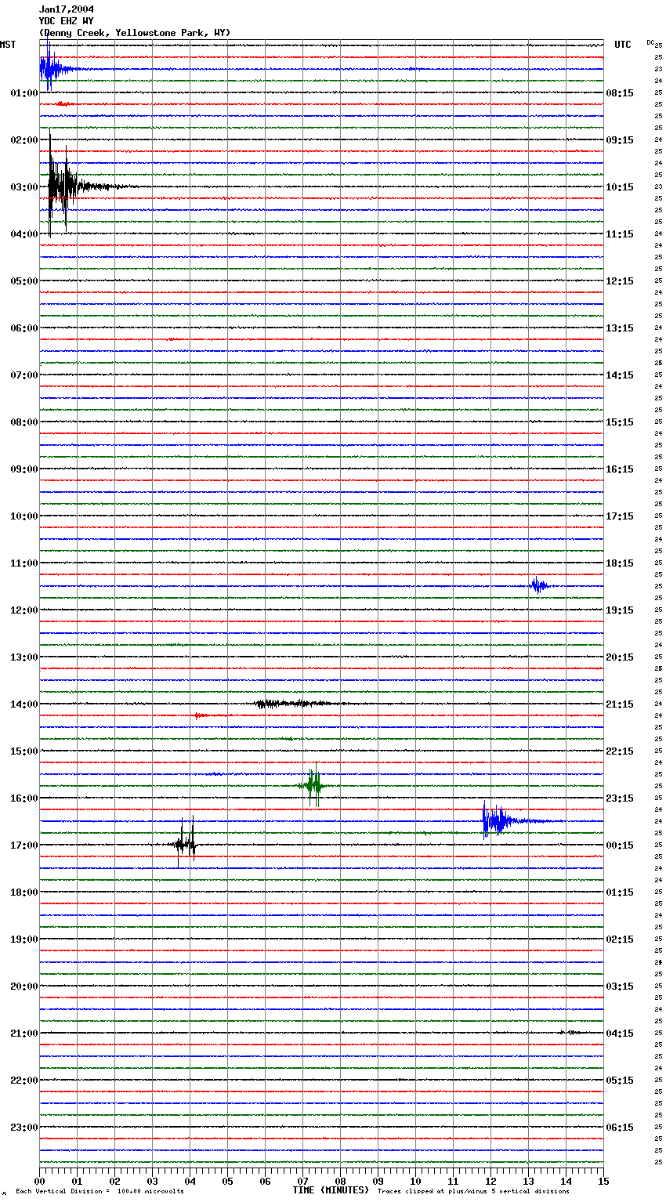Select the 09:00 MST row label
The height and width of the screenshot is (1202, 666).
point(24,469)
